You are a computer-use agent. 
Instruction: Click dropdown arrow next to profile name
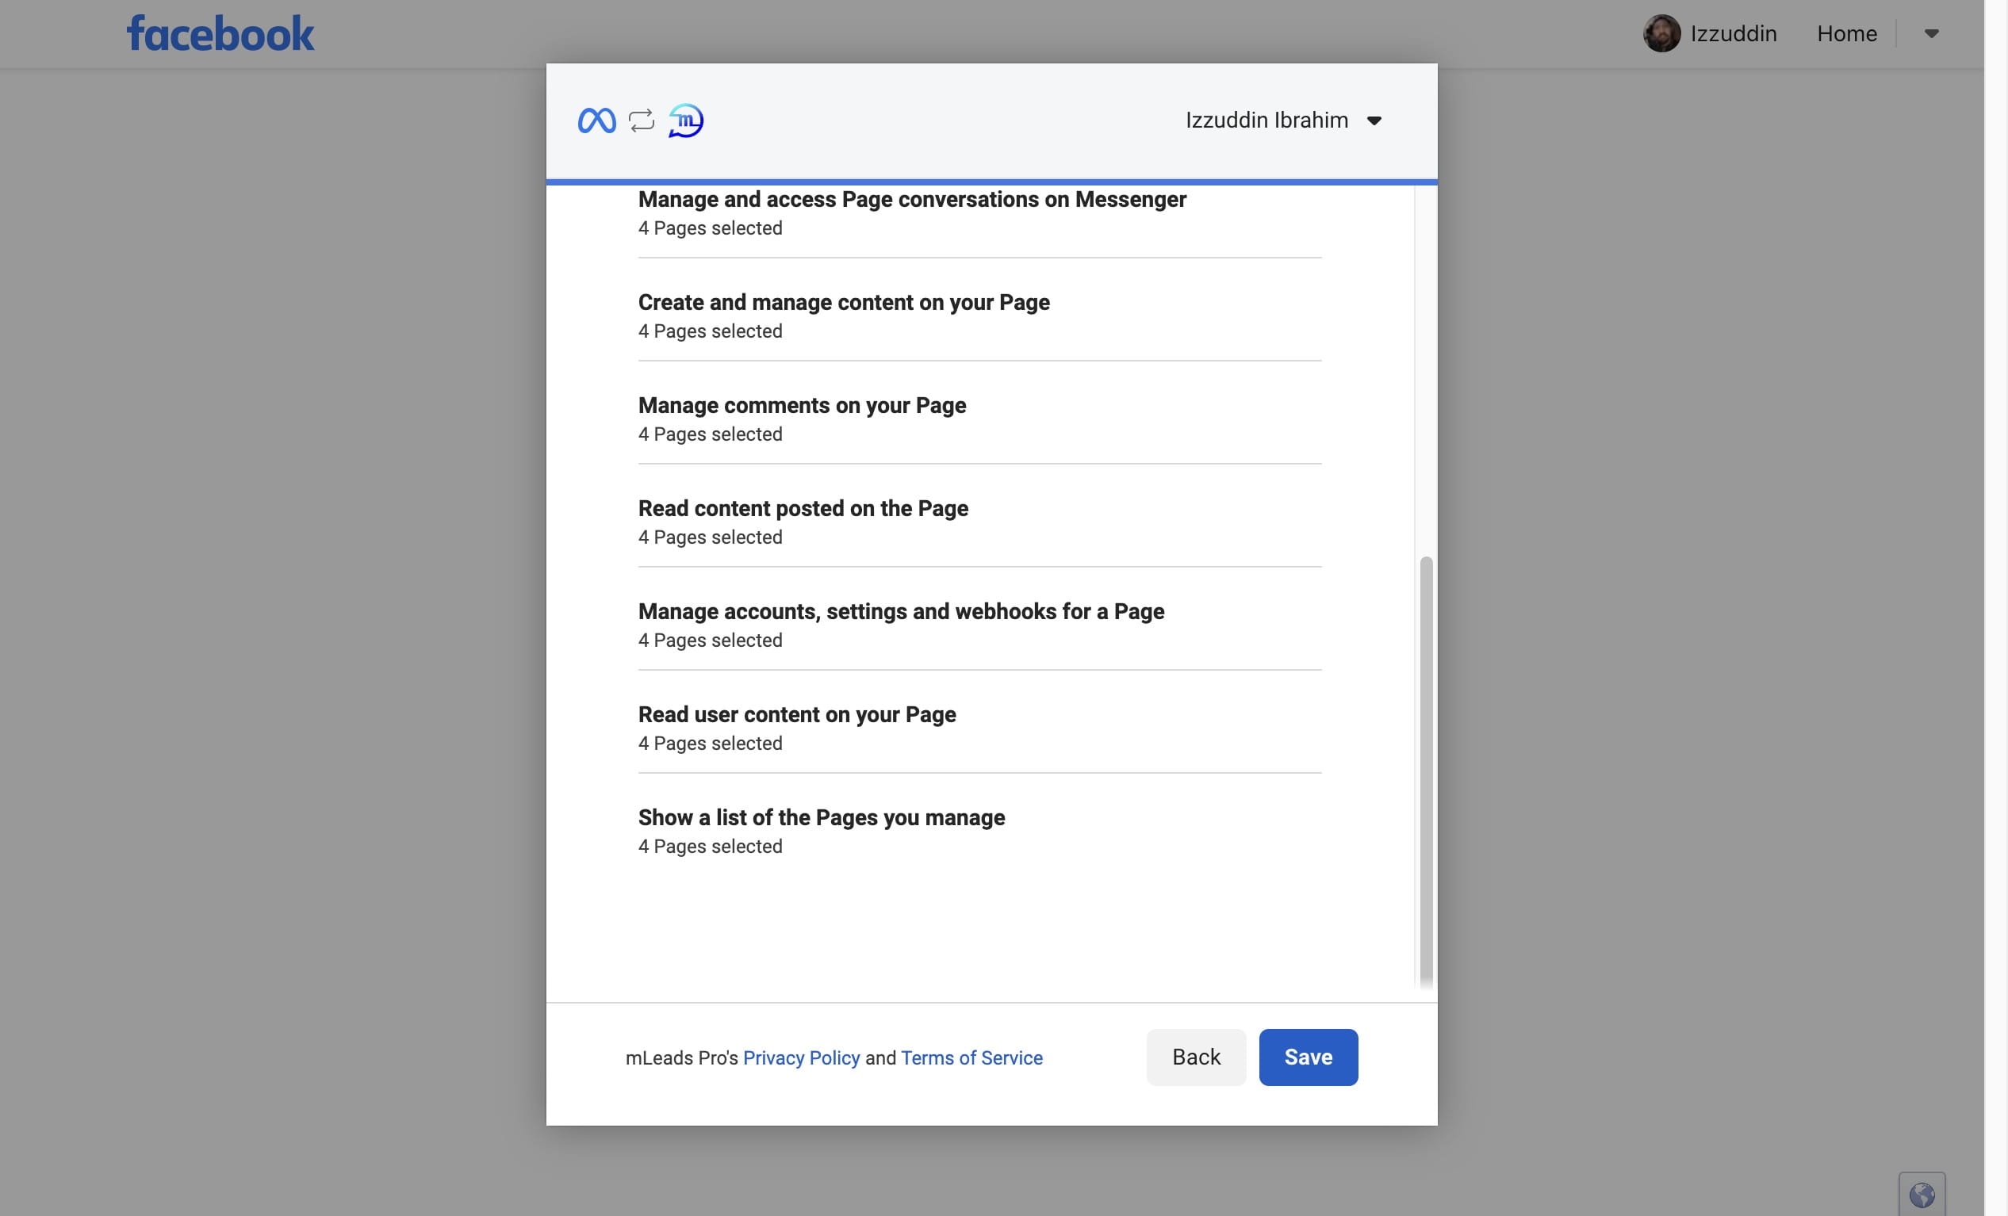(x=1371, y=120)
